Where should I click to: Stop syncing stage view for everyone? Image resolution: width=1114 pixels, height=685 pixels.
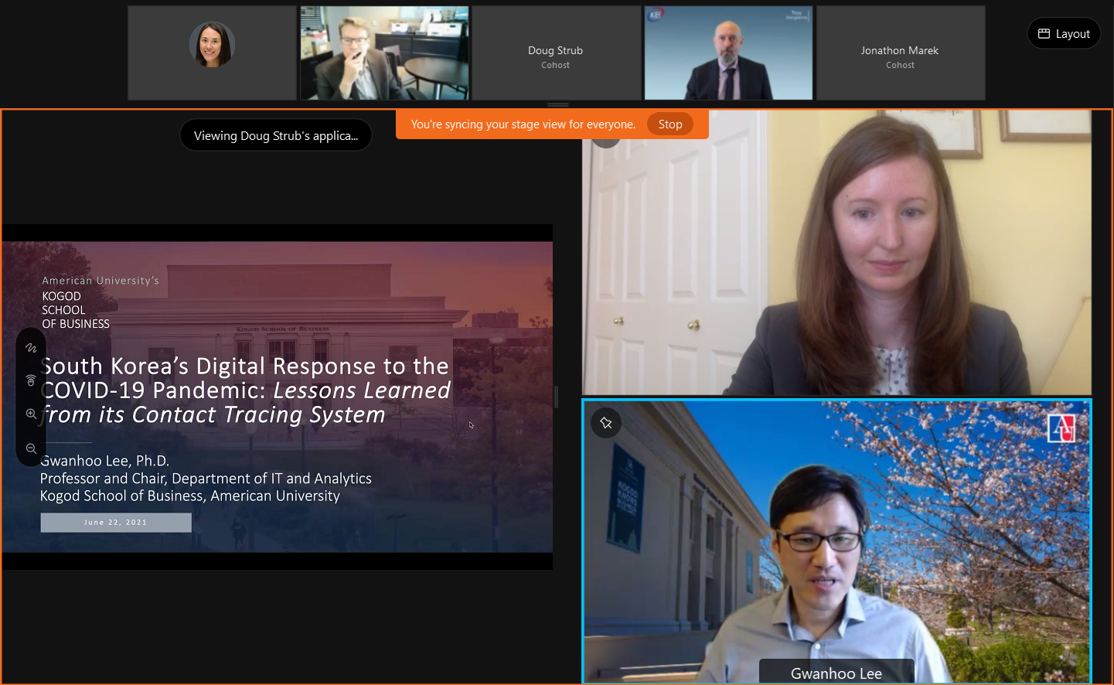(670, 124)
